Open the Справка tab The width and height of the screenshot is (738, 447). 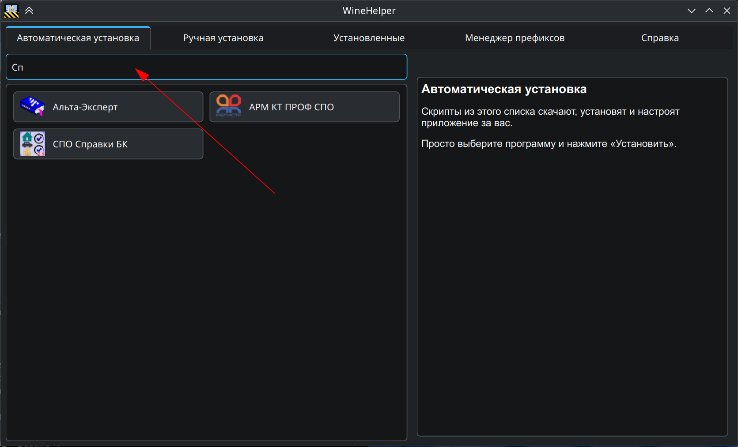click(660, 38)
